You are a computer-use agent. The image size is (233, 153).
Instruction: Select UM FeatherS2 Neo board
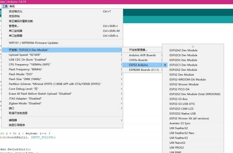193,133
